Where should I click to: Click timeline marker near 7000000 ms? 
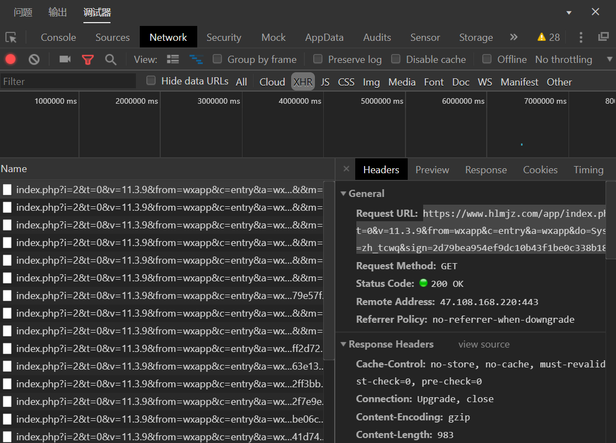click(x=522, y=145)
